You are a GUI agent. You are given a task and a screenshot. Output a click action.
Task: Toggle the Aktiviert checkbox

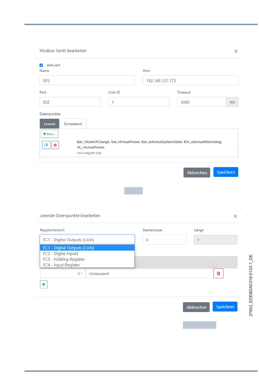point(41,65)
